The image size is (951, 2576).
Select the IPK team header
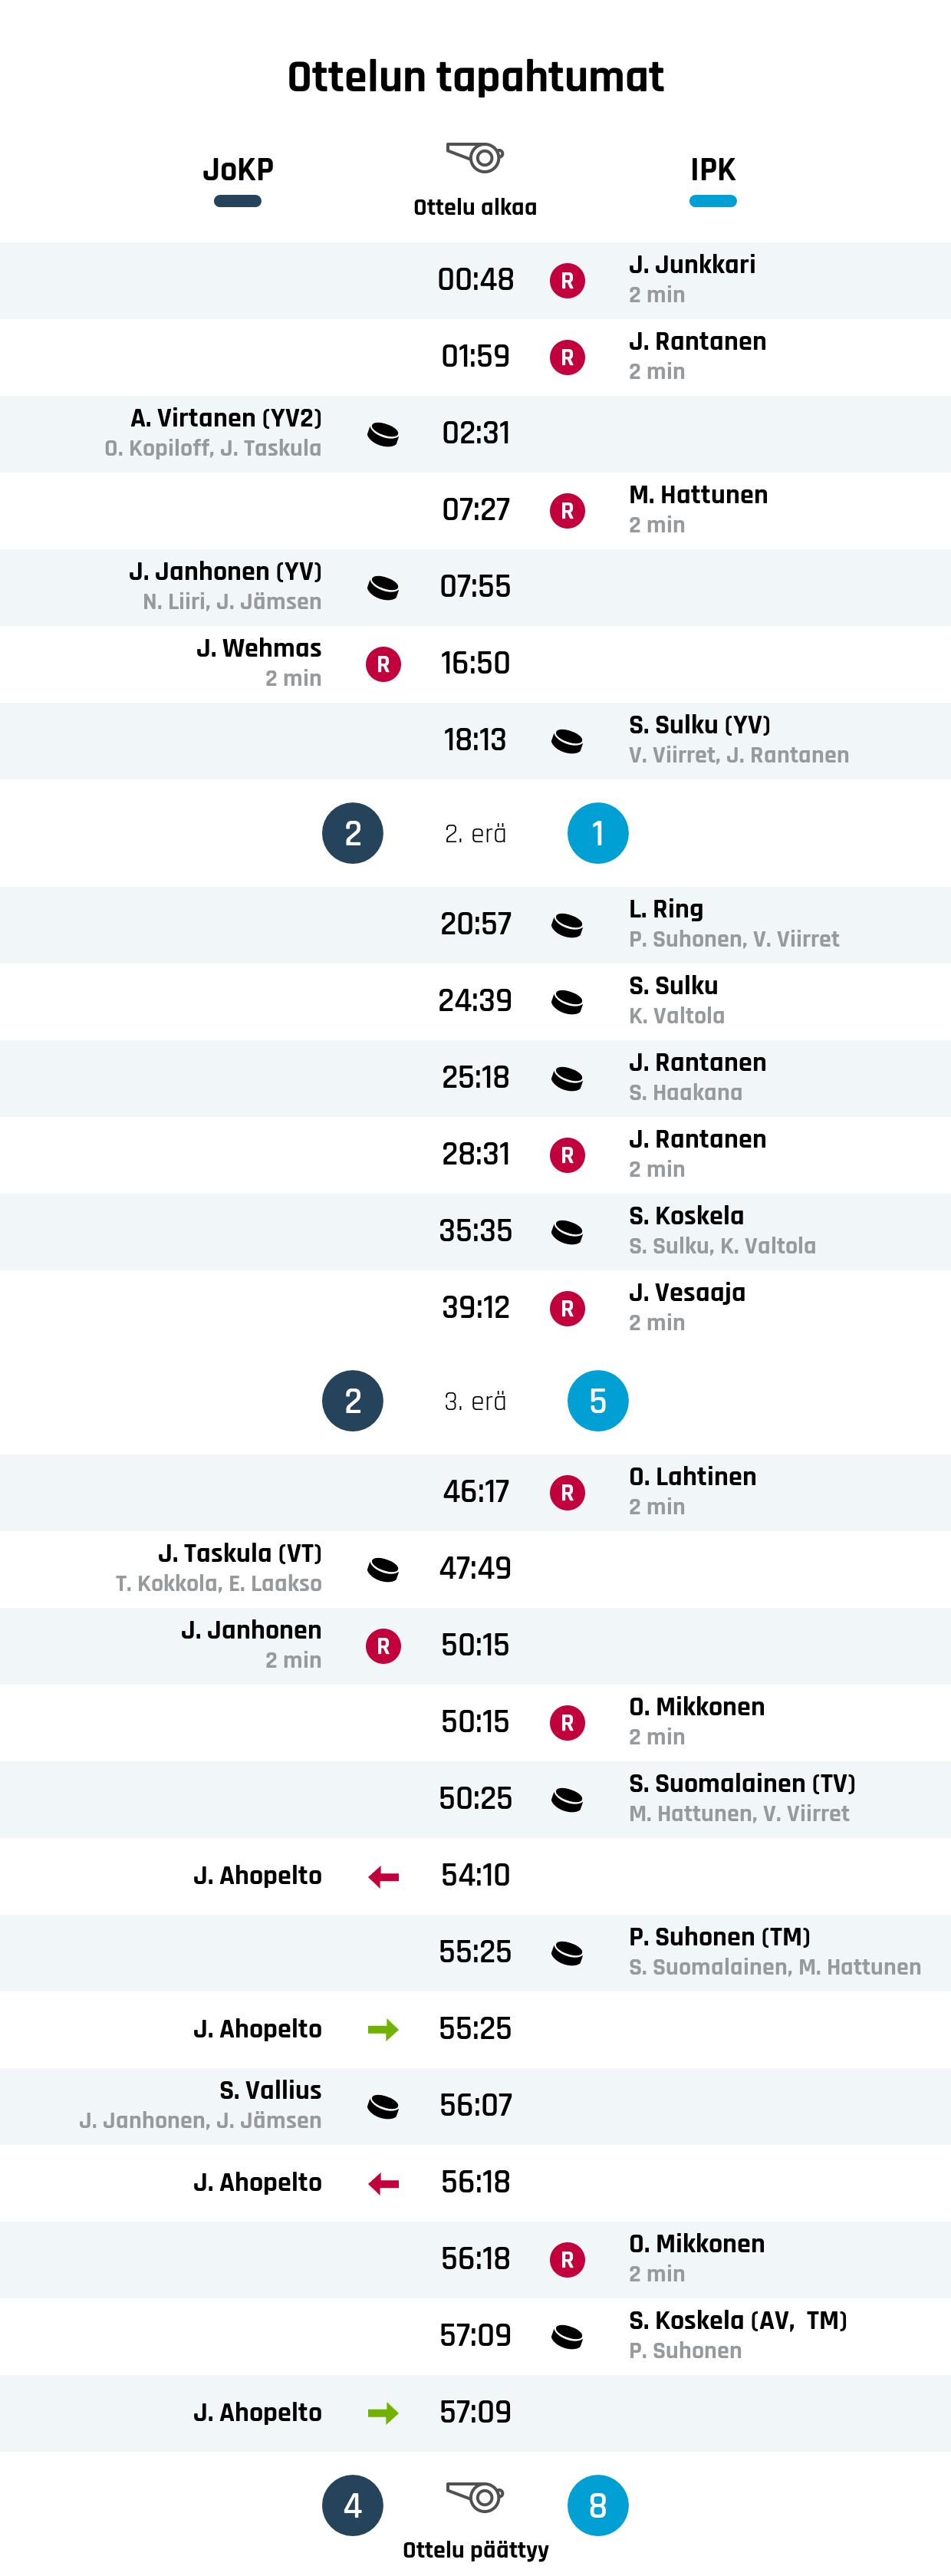(x=712, y=170)
